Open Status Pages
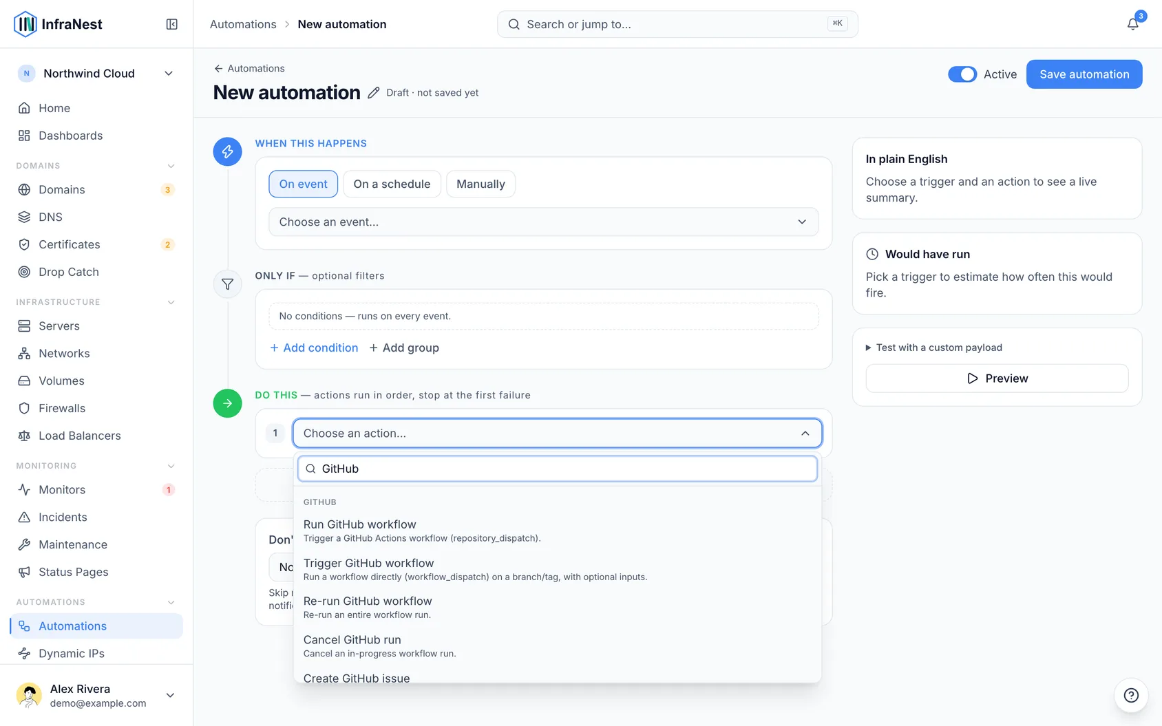Image resolution: width=1162 pixels, height=726 pixels. 96,572
